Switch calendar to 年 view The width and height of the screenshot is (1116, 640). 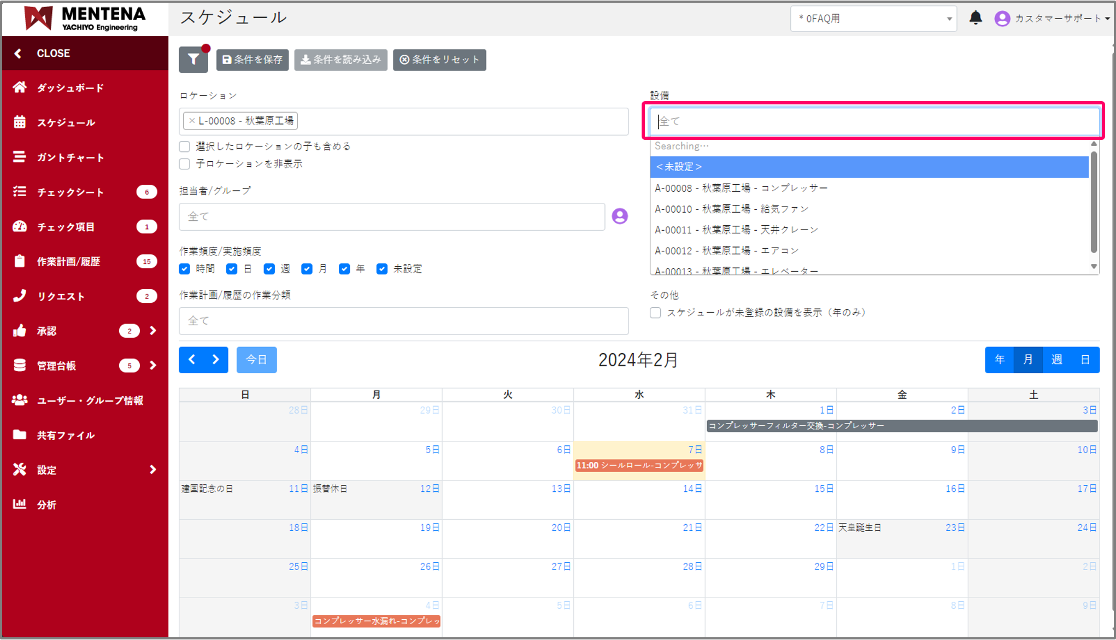coord(999,360)
